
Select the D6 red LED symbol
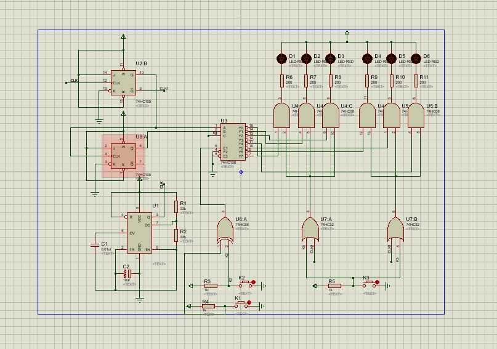click(x=416, y=58)
